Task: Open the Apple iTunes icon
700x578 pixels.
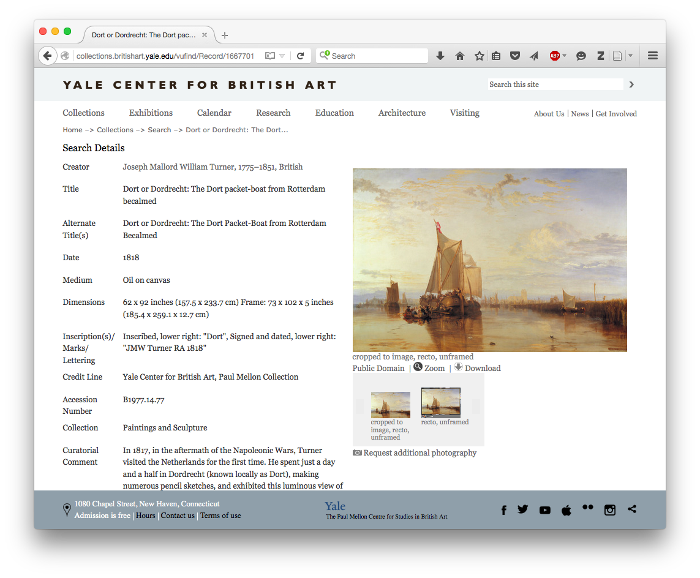Action: click(566, 509)
